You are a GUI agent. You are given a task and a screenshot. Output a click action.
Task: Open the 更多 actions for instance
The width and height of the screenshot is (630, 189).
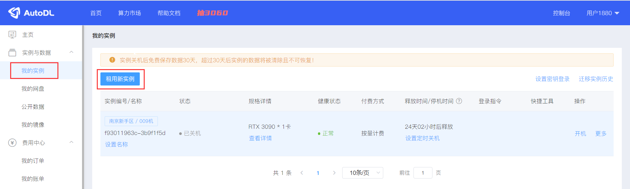point(601,134)
